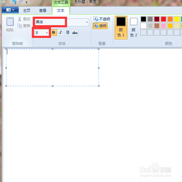The height and width of the screenshot is (182, 182).
Task: Click the Paint application icon in title bar
Action: click(x=4, y=2)
